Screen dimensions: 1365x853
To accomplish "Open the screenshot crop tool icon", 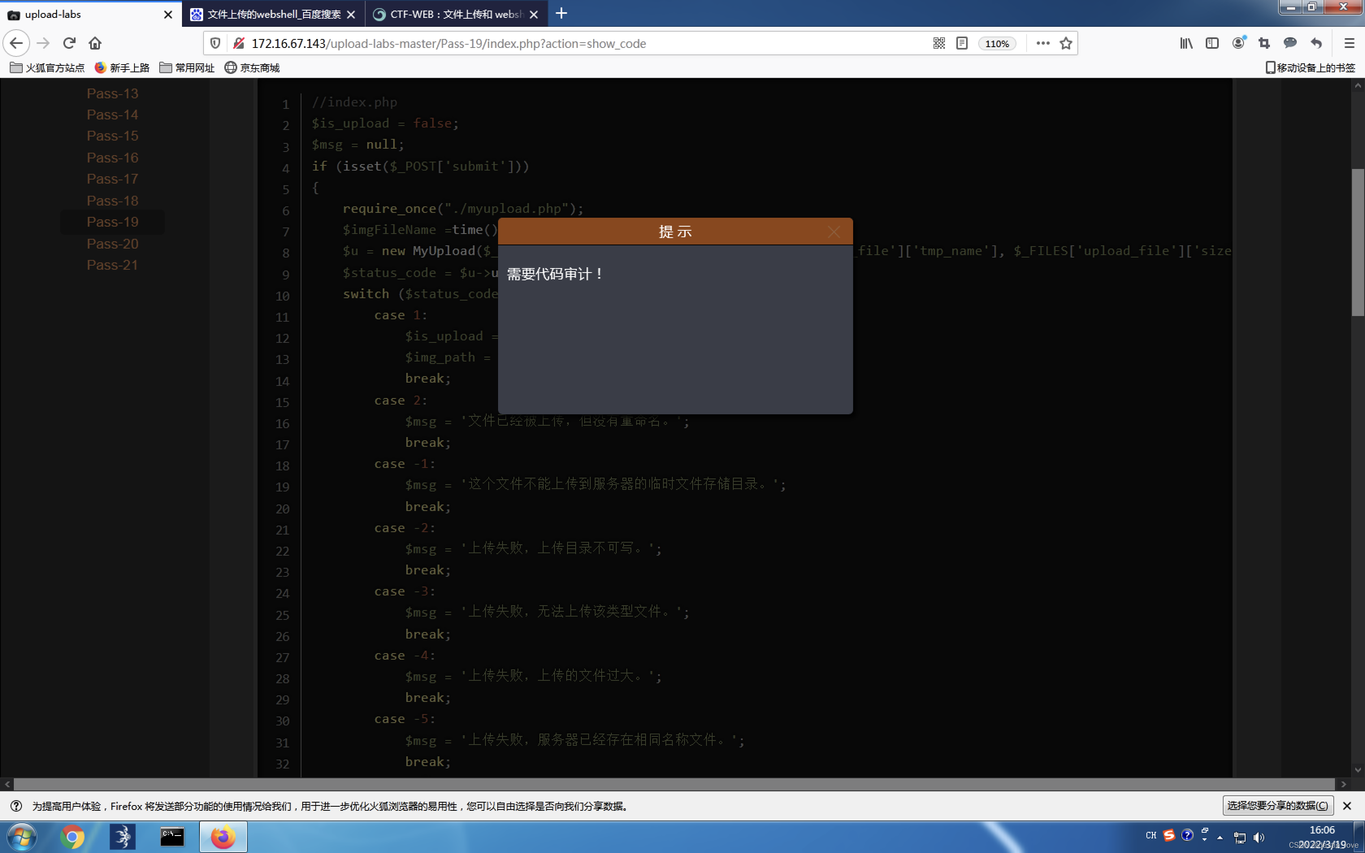I will coord(1263,43).
